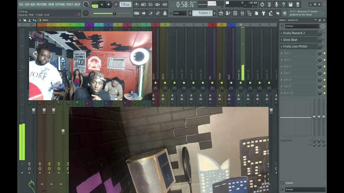The height and width of the screenshot is (193, 344).
Task: Open the Channel rack icon
Action: click(x=235, y=13)
